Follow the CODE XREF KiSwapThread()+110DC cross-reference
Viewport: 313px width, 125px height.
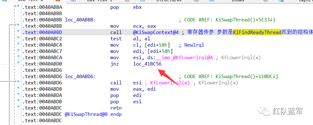click(231, 77)
